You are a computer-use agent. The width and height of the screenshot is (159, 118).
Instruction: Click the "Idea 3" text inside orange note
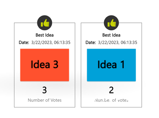45,64
